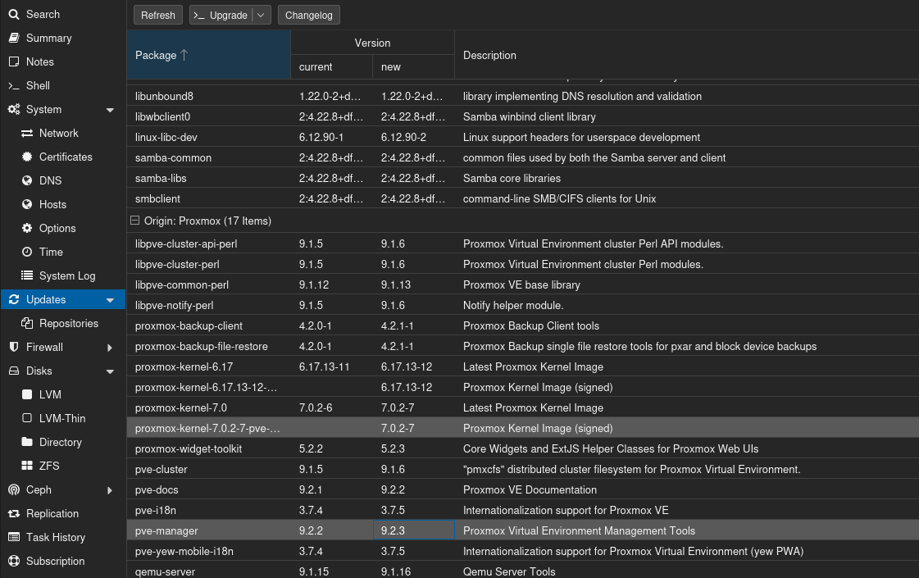Click the System gears icon
The image size is (919, 578).
click(x=14, y=110)
